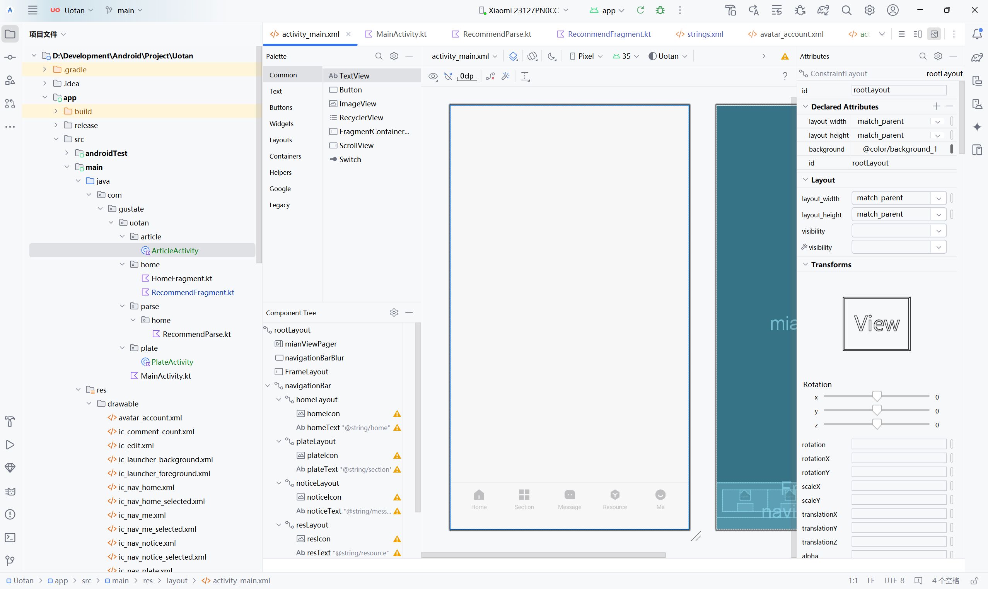Click the Infer Constraints magic wand
Viewport: 988px width, 589px height.
coord(505,76)
